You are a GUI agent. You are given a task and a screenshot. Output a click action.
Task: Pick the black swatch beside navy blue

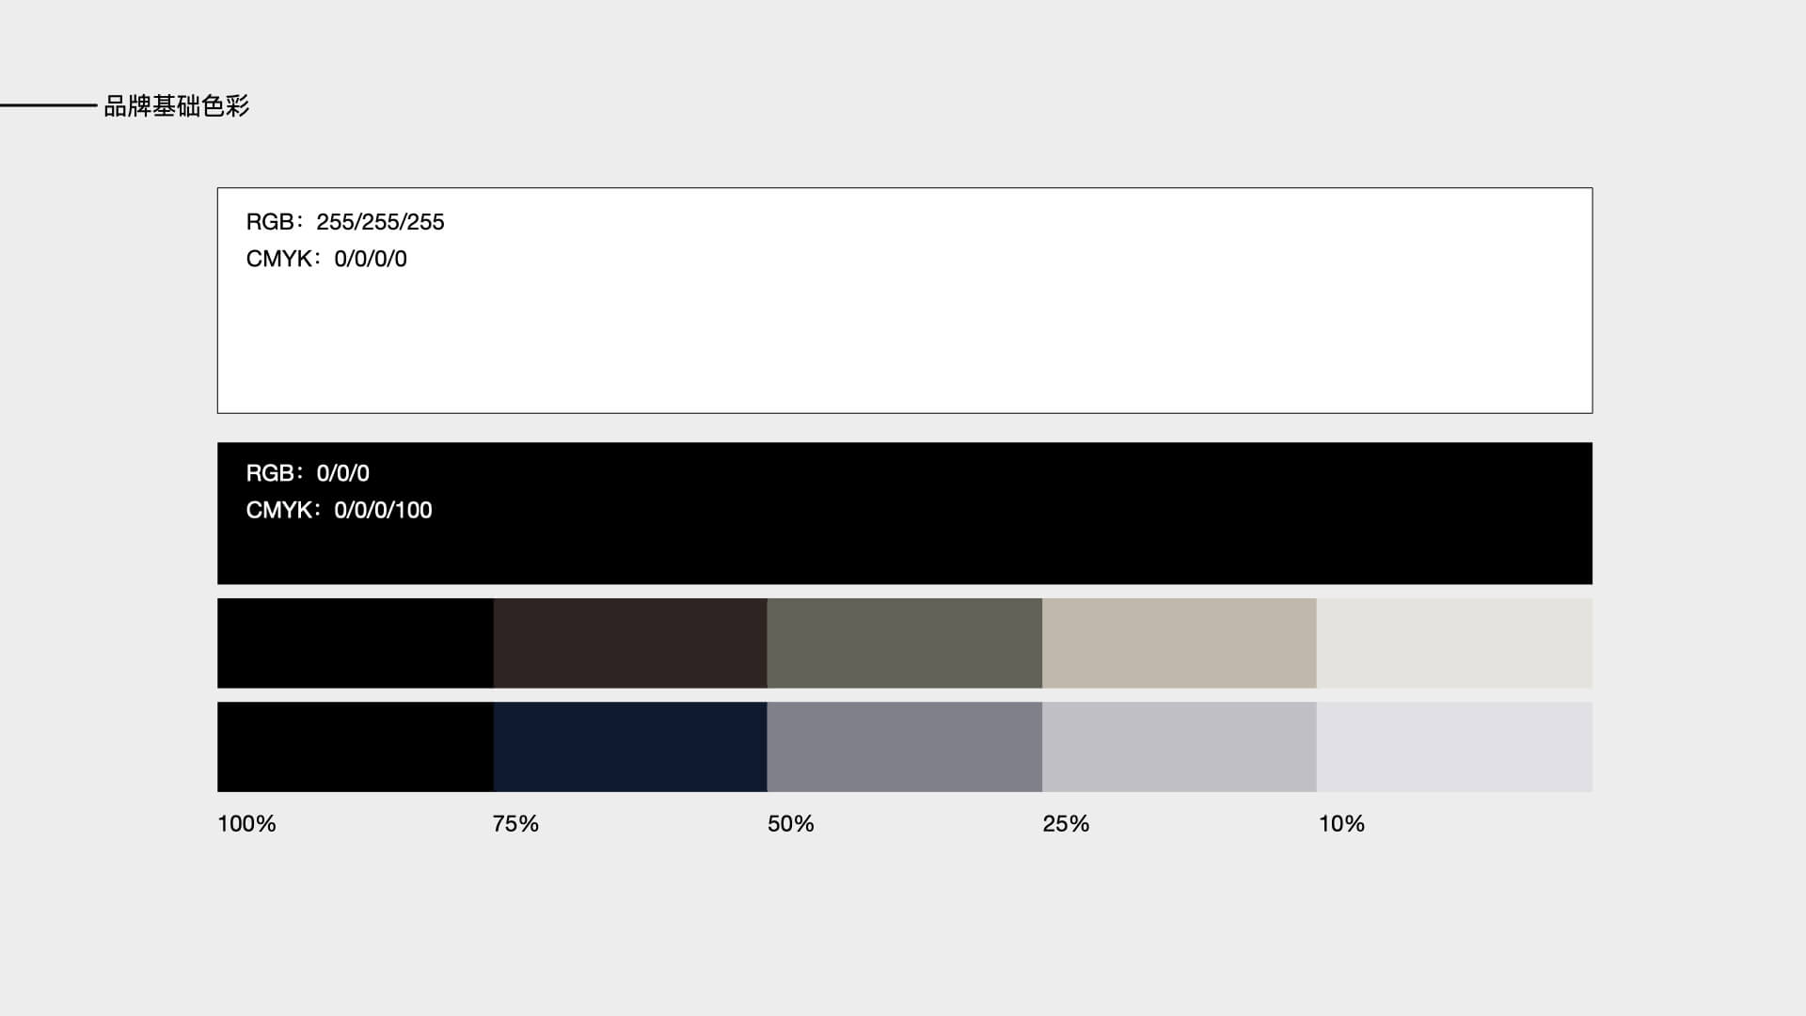(x=355, y=746)
